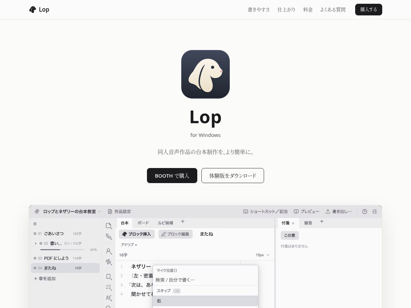
Task: Click the Lop heading text
Action: 206,117
